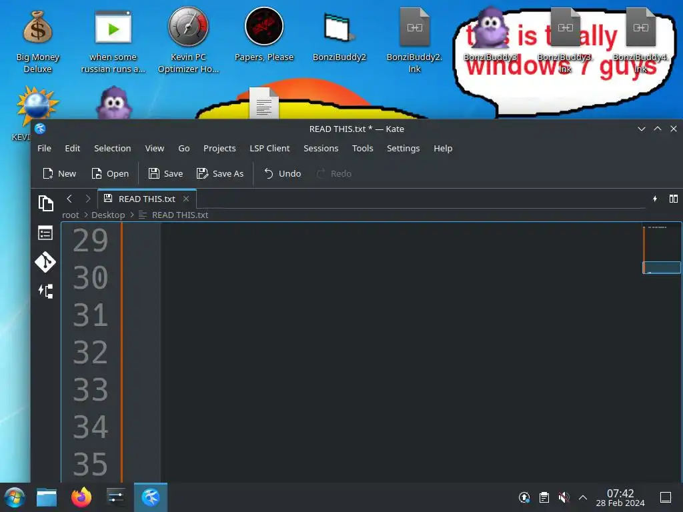The image size is (683, 512).
Task: Click Desktop in the breadcrumb path
Action: pyautogui.click(x=108, y=215)
